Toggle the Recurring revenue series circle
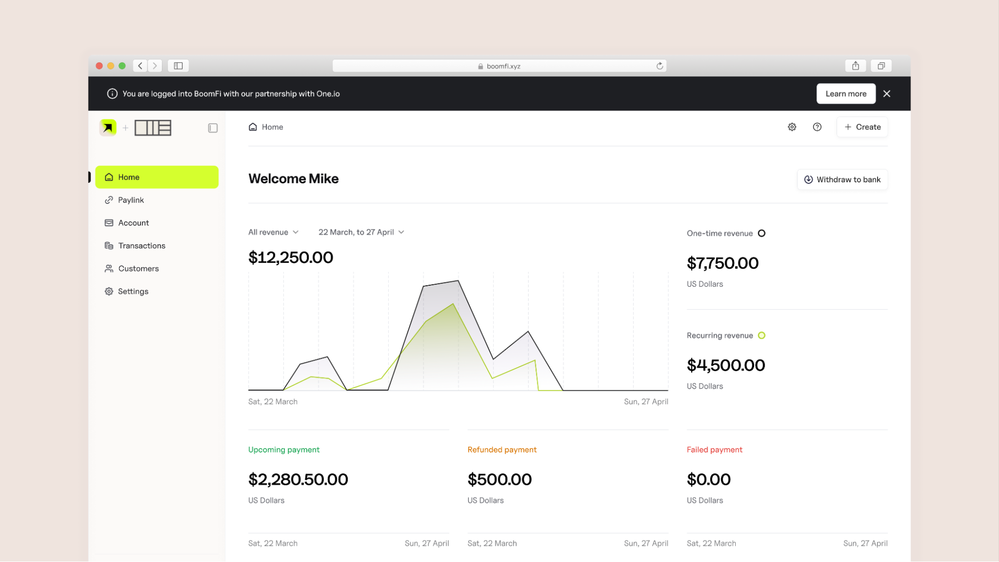This screenshot has width=999, height=562. 762,336
